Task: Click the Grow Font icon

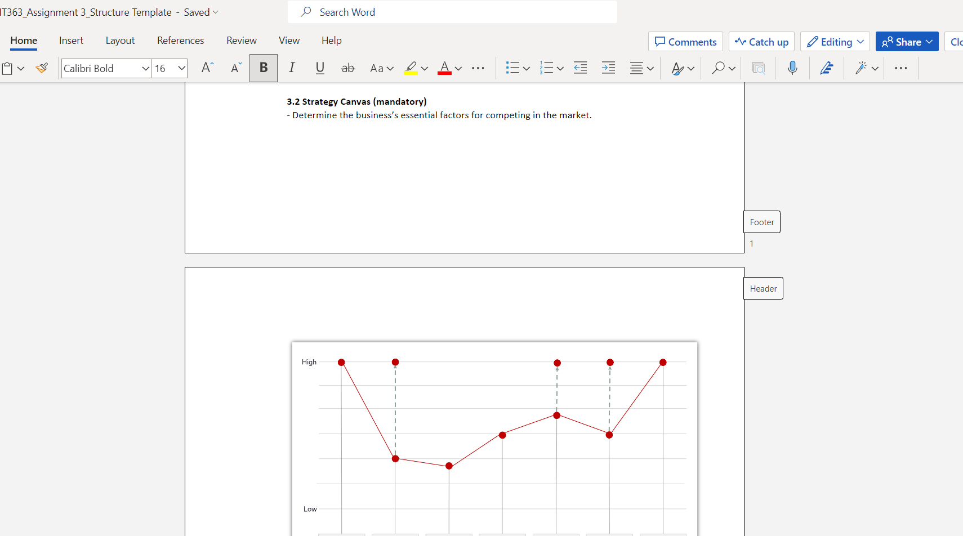Action: tap(207, 68)
